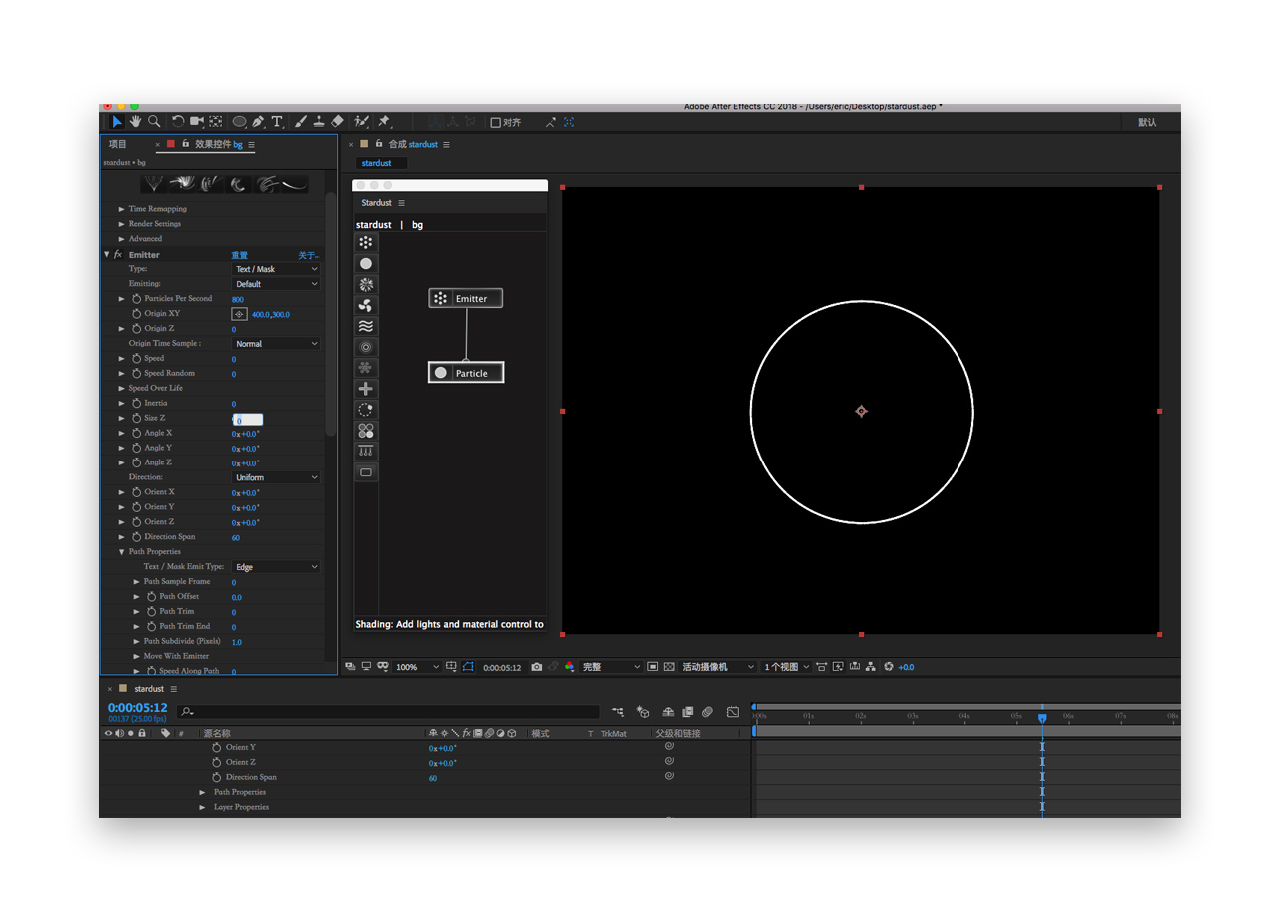Select the Hand tool

(135, 121)
